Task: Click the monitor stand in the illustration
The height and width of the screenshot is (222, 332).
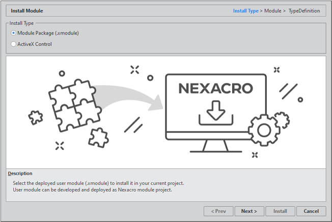Action: pos(215,147)
